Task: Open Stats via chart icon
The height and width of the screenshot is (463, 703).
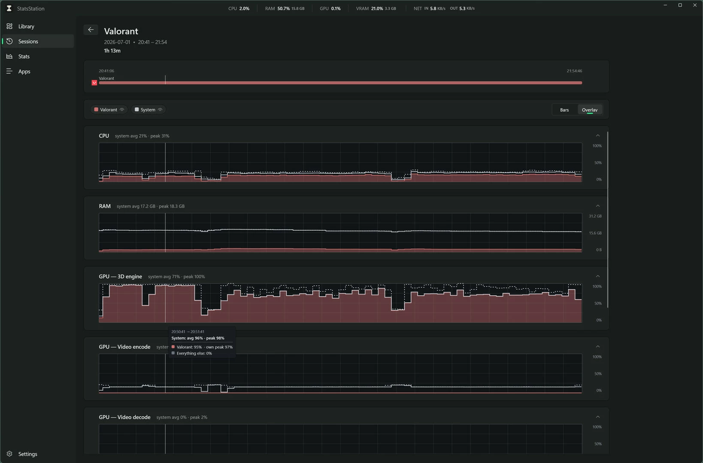Action: point(9,56)
